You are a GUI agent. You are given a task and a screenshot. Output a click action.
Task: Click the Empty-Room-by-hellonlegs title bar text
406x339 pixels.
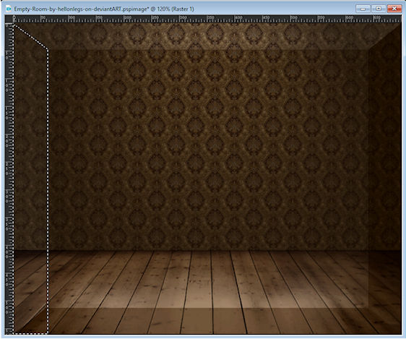[104, 9]
